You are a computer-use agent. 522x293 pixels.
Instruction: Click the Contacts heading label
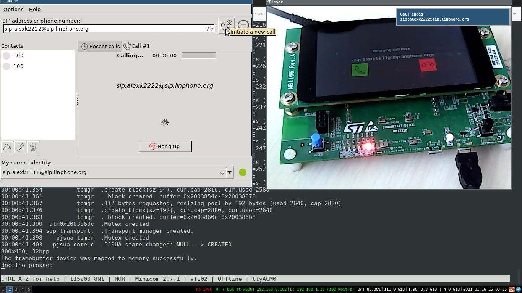click(x=12, y=46)
